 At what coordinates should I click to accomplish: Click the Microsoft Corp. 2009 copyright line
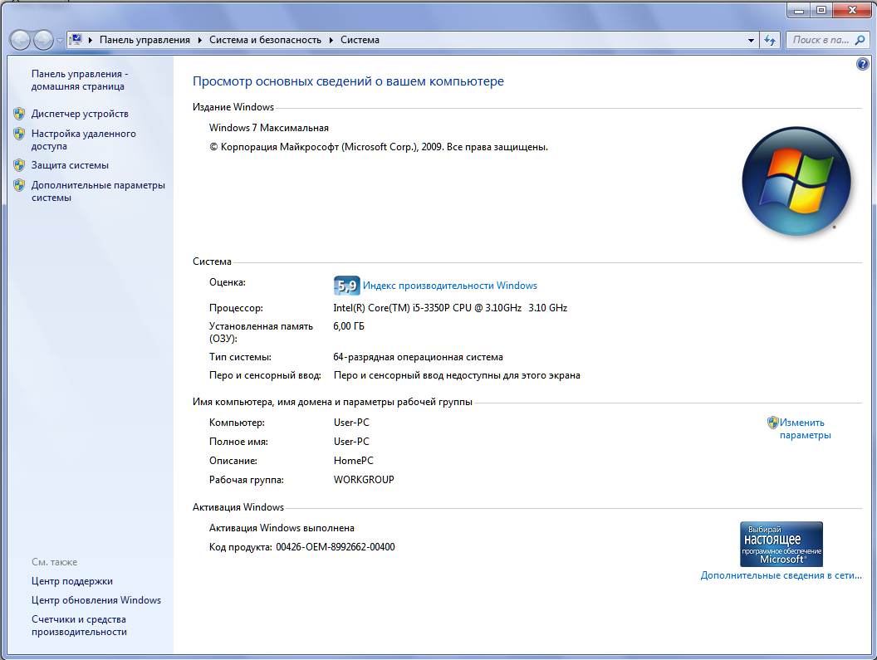(x=379, y=147)
